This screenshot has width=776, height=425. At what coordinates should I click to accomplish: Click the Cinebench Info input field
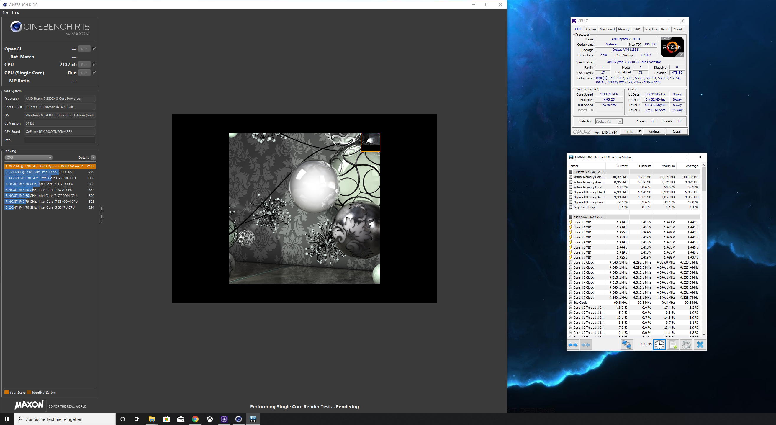(60, 140)
